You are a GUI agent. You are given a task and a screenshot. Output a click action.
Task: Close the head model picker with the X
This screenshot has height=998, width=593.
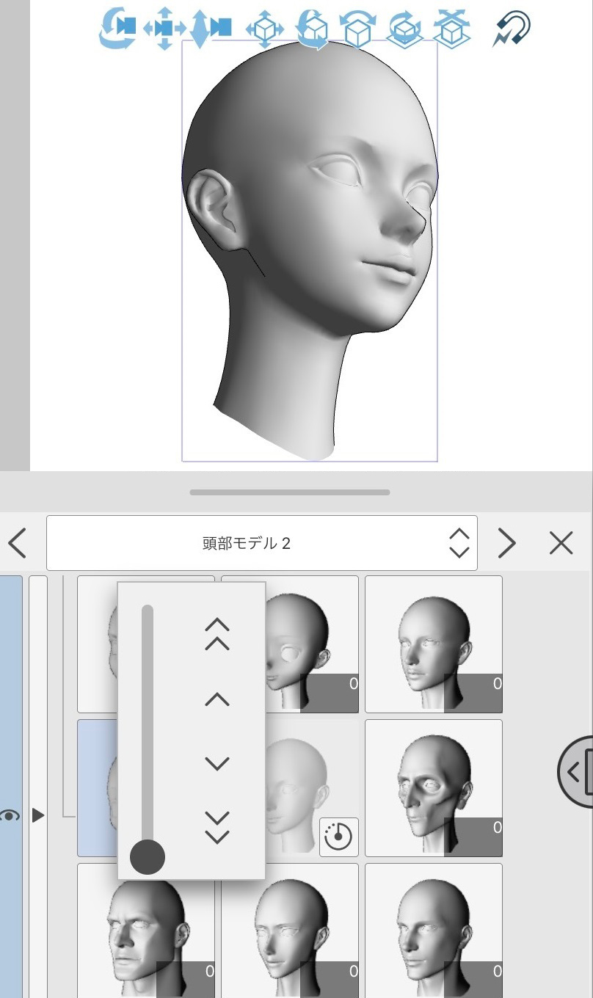click(x=561, y=542)
